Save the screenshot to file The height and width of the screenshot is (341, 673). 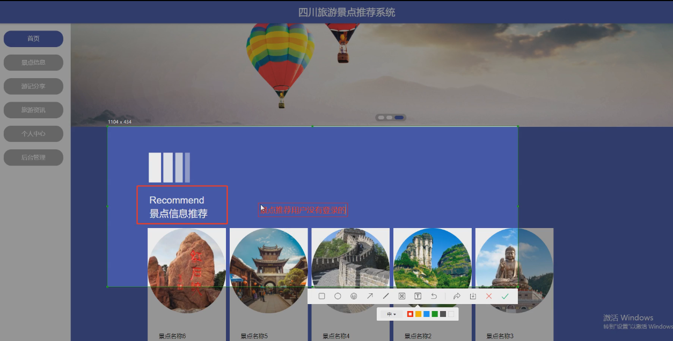click(x=473, y=296)
